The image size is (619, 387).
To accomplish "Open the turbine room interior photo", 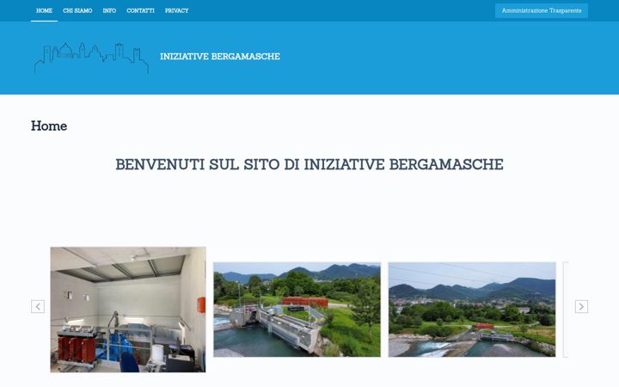I will [x=128, y=310].
